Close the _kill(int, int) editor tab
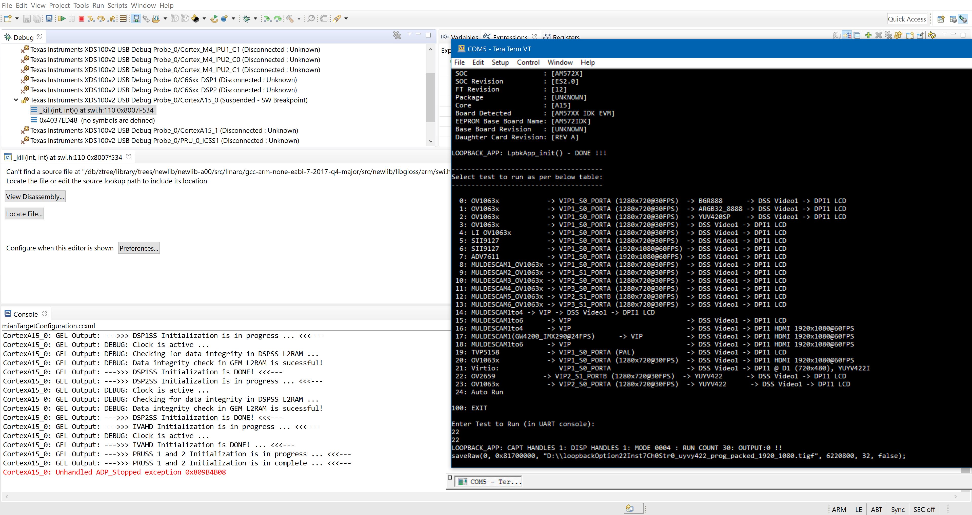 tap(128, 157)
